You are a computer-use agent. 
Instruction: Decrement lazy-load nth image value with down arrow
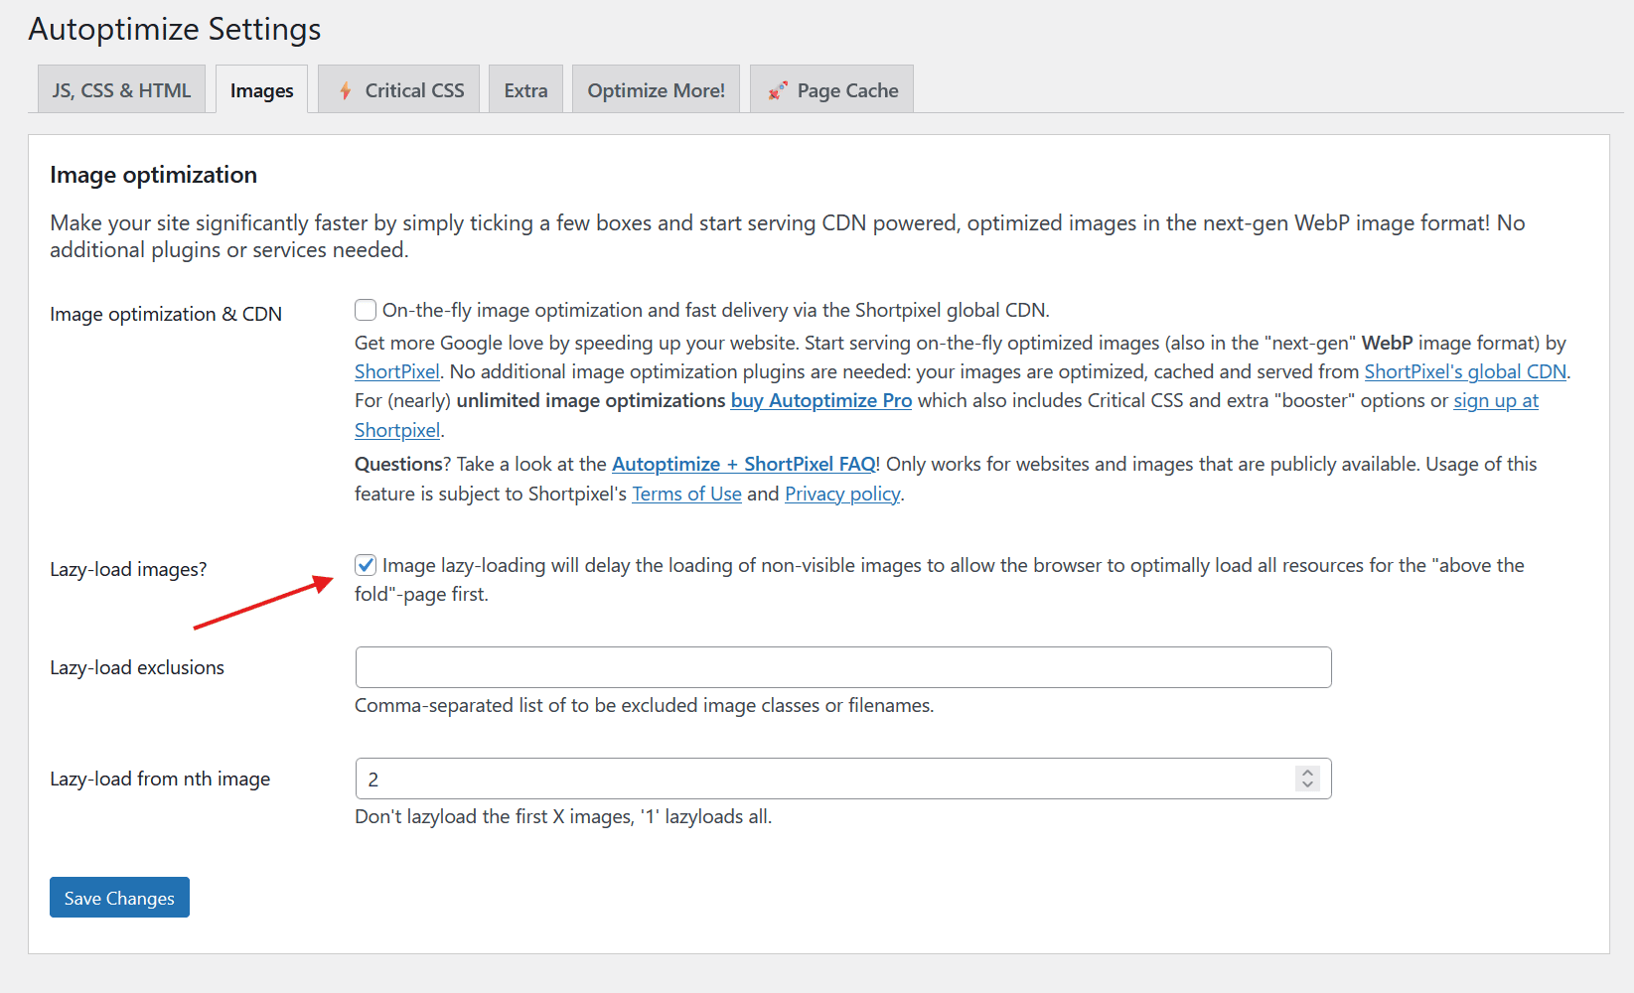(1307, 784)
